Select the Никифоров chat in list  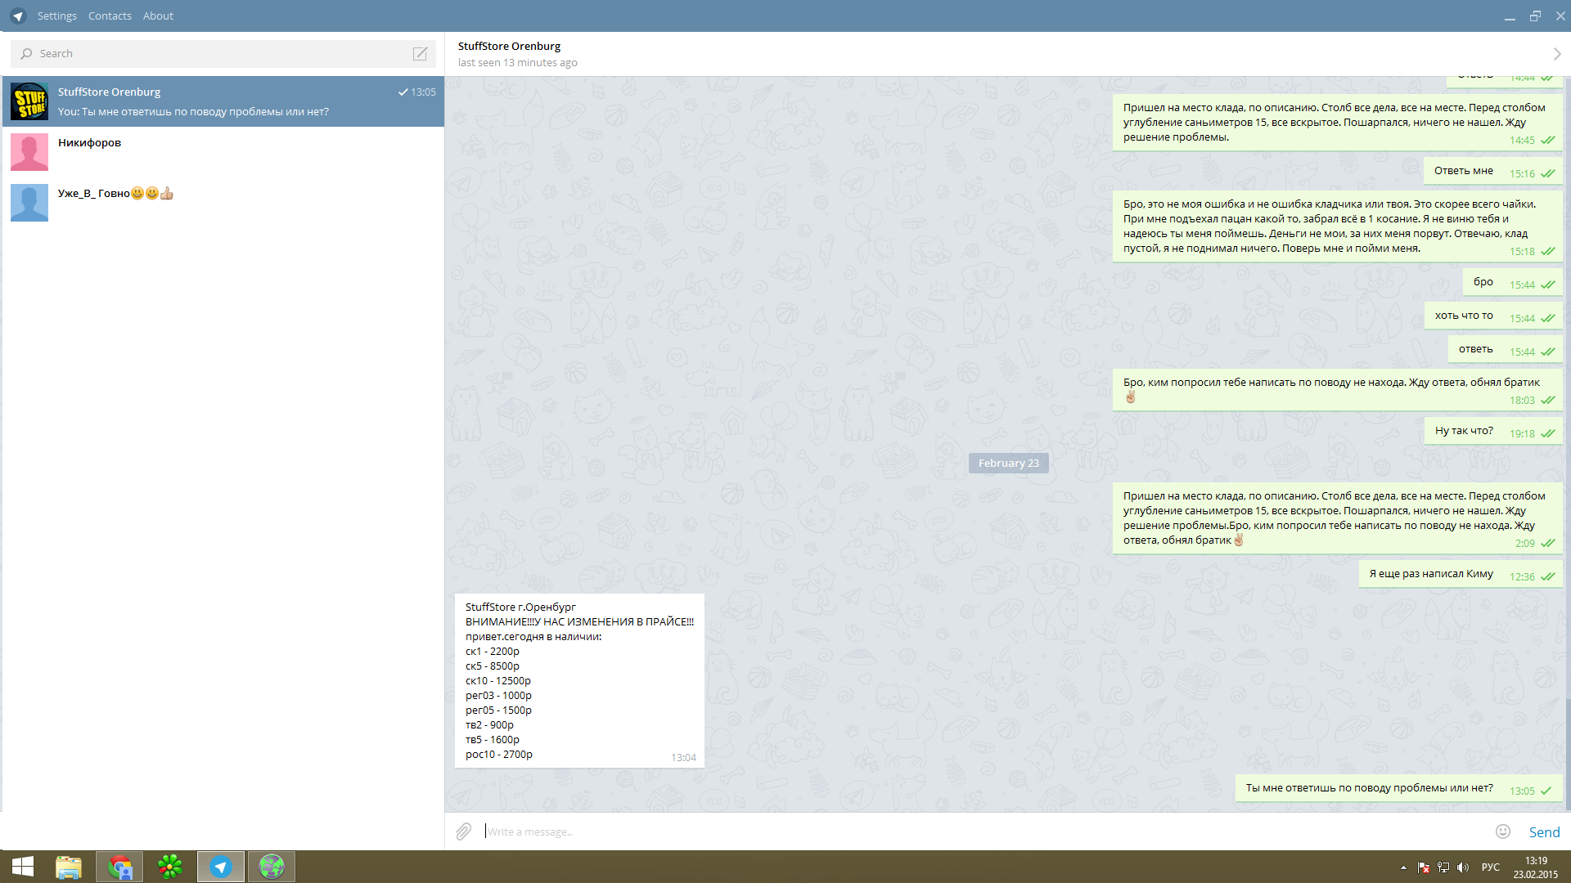click(223, 152)
